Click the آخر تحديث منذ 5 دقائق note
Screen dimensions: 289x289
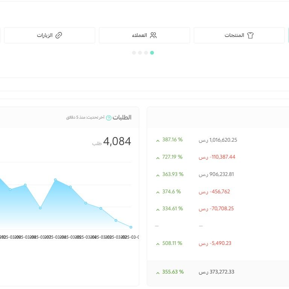85,118
